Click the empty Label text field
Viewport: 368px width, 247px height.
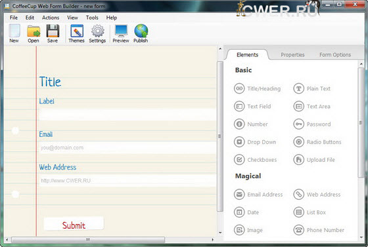tap(127, 115)
